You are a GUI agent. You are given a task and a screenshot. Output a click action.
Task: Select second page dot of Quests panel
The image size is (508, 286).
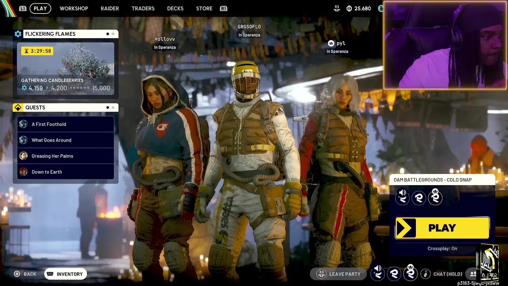coord(113,108)
